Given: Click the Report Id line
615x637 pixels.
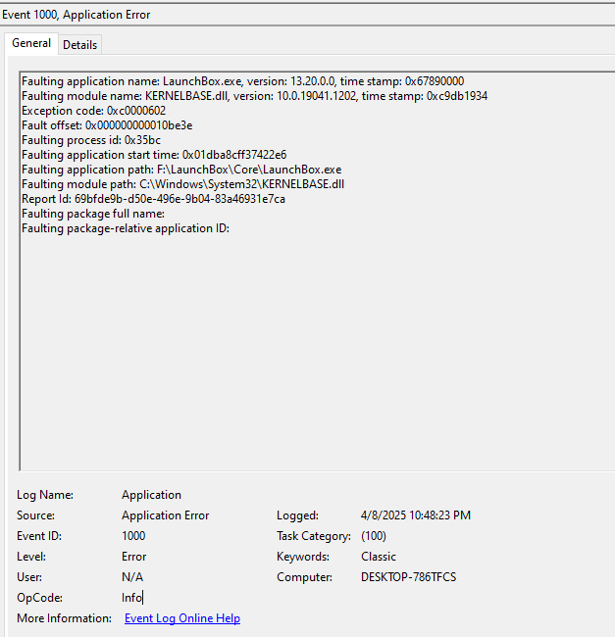Looking at the screenshot, I should click(153, 199).
